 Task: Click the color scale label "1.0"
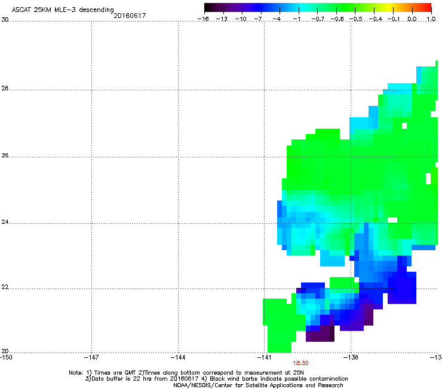click(431, 19)
